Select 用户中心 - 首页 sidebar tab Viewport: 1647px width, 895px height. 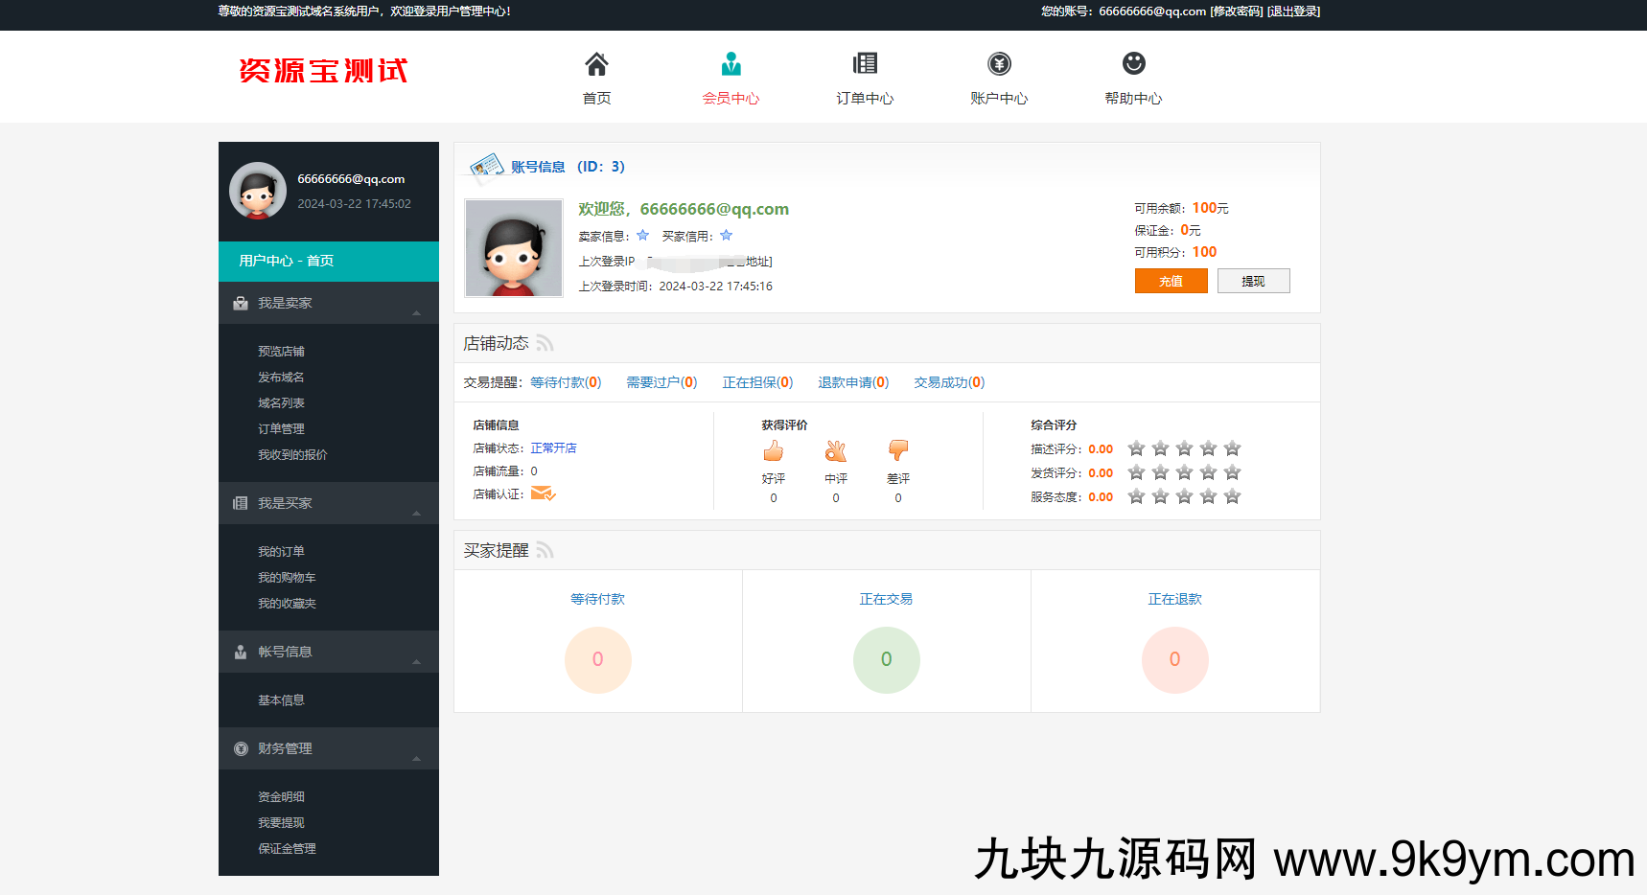pyautogui.click(x=329, y=261)
